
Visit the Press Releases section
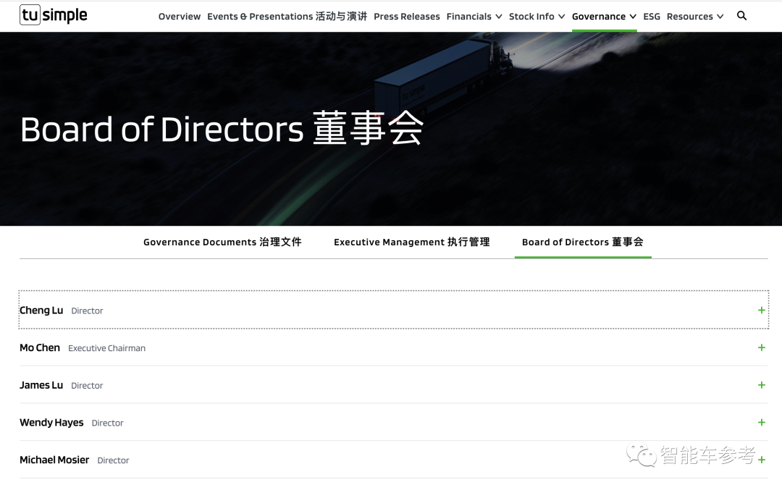(x=406, y=16)
